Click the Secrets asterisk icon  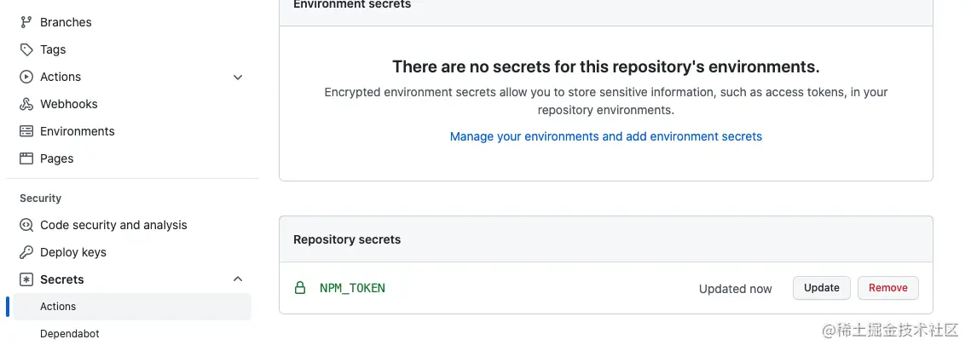tap(26, 279)
